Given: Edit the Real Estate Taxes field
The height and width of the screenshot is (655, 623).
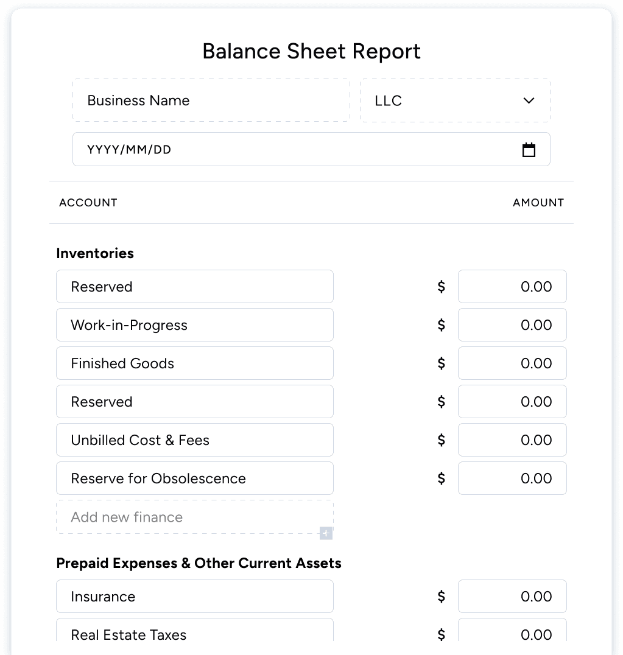Looking at the screenshot, I should (194, 634).
